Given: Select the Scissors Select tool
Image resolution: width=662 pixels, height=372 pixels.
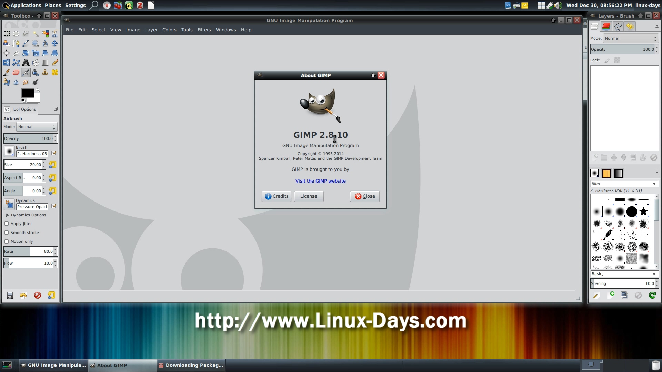Looking at the screenshot, I should [x=55, y=34].
